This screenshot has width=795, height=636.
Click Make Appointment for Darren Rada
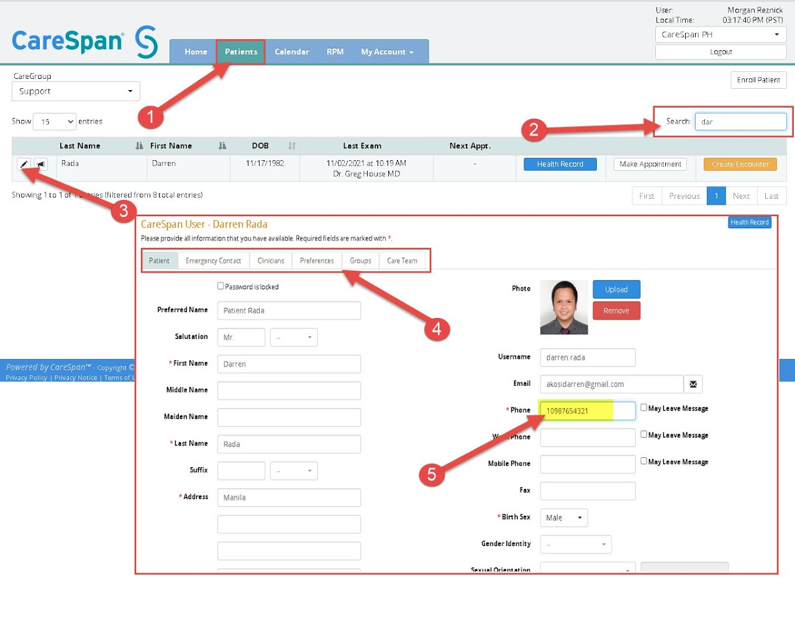point(650,165)
